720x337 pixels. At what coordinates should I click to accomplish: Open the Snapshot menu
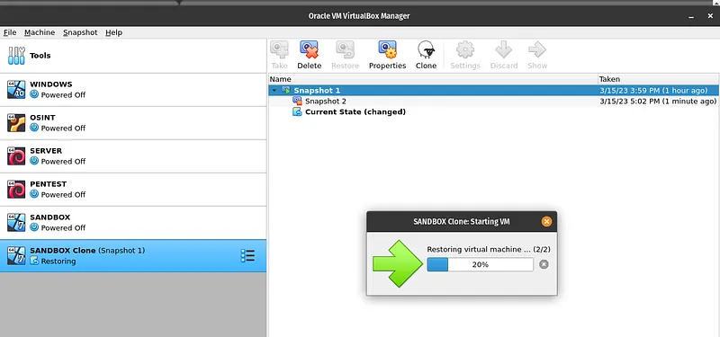coord(80,32)
